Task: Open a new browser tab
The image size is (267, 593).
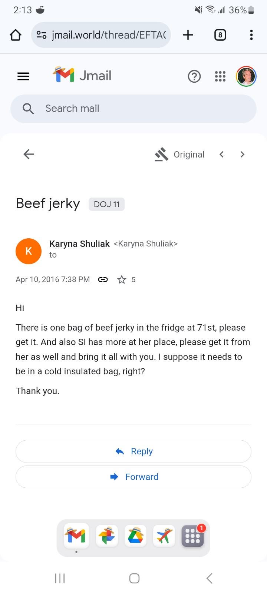Action: tap(188, 35)
